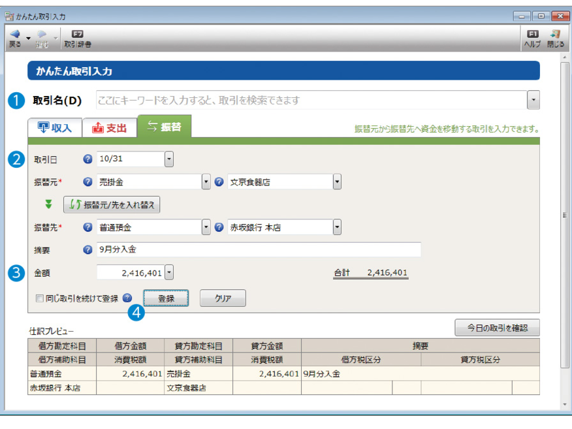The height and width of the screenshot is (429, 572).
Task: Click the 閉じる close door icon
Action: click(555, 34)
